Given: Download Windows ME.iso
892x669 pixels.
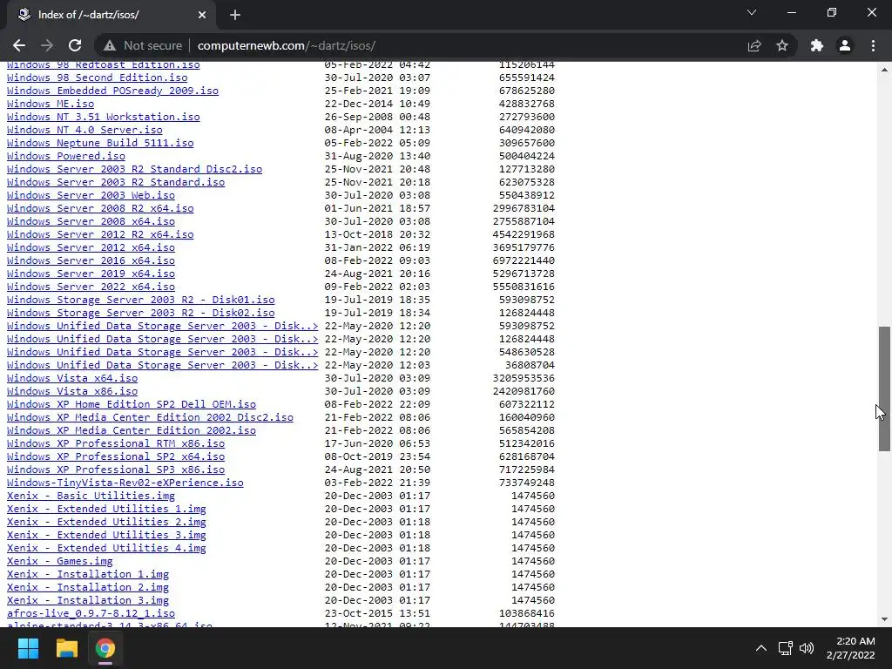Looking at the screenshot, I should (x=51, y=104).
